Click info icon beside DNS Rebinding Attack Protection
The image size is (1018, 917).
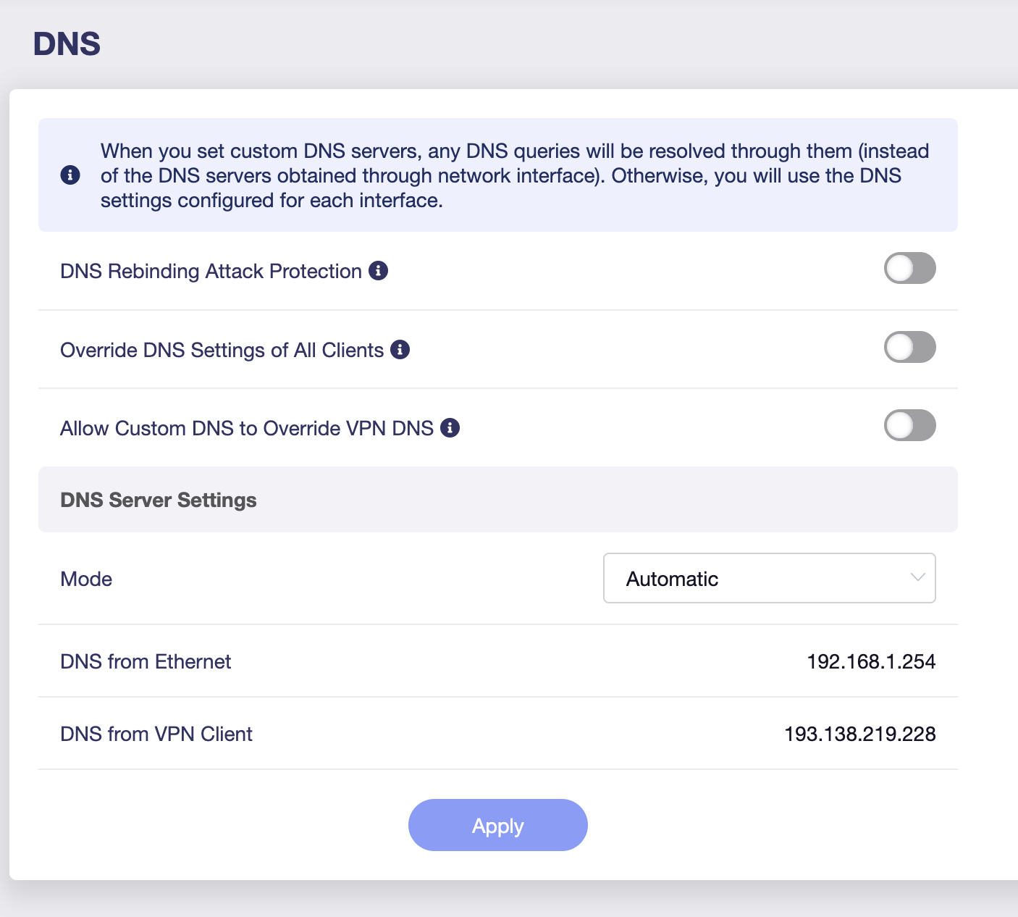pyautogui.click(x=378, y=271)
